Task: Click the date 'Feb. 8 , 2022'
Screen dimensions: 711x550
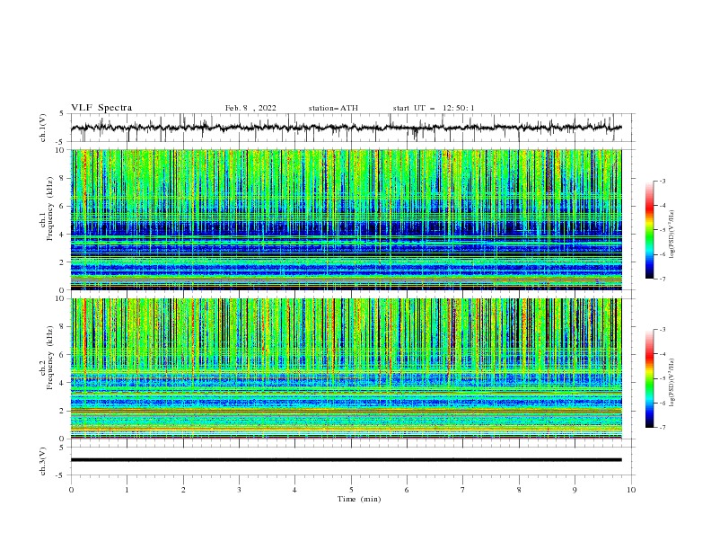Action: pos(250,108)
